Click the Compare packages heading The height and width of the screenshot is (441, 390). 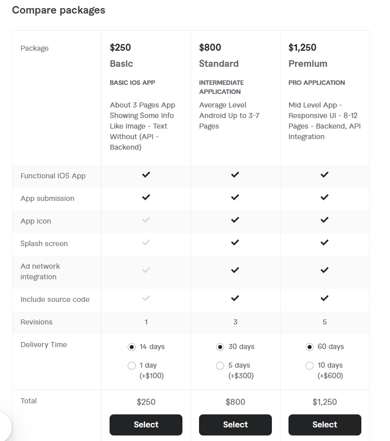coord(58,10)
